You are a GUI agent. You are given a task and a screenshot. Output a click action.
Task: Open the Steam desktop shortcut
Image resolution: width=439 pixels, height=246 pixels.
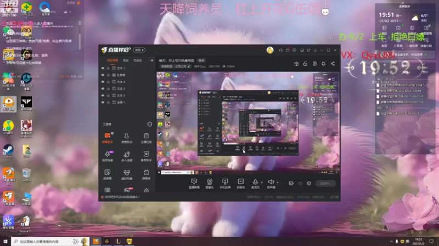(8, 151)
